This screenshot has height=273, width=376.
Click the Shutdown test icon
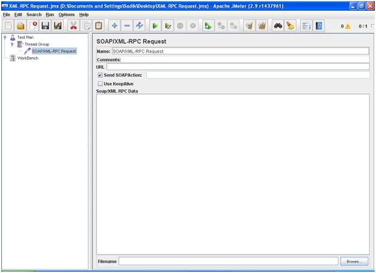click(x=193, y=26)
